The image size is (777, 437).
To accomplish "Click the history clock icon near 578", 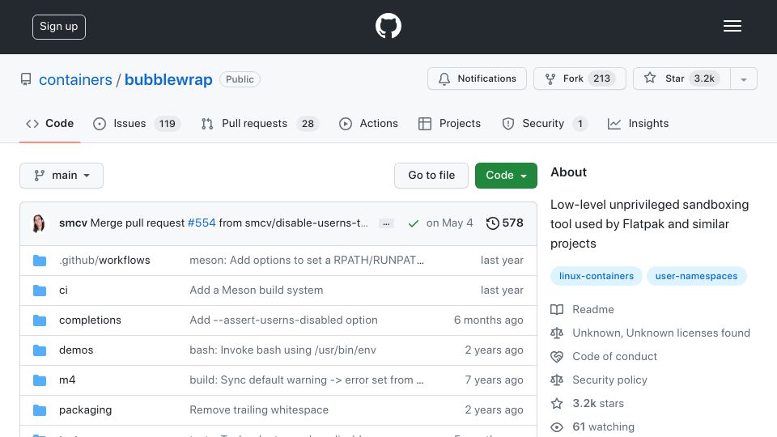I will (492, 223).
